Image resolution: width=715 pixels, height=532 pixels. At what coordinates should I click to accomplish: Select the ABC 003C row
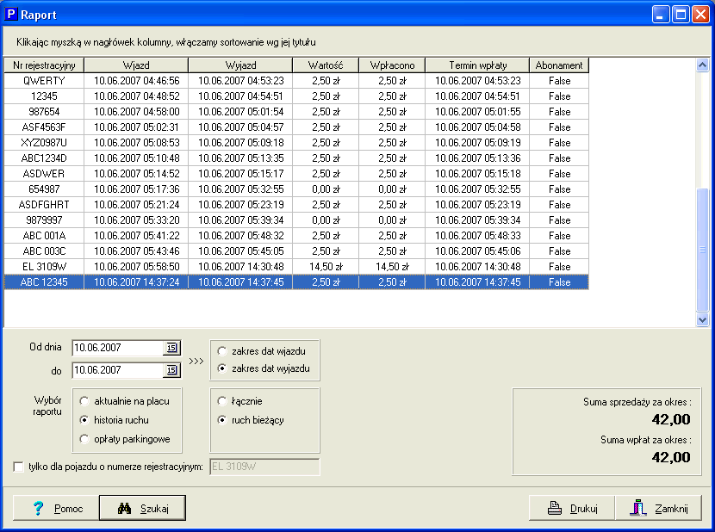point(296,251)
